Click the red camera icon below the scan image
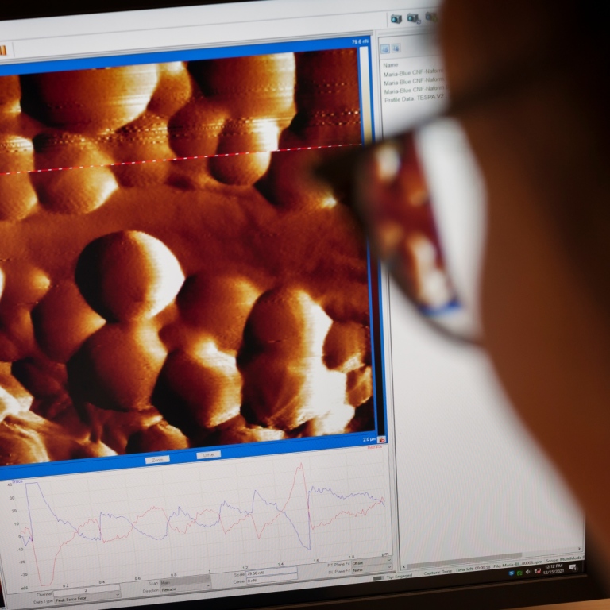The height and width of the screenshot is (610, 610). [381, 440]
